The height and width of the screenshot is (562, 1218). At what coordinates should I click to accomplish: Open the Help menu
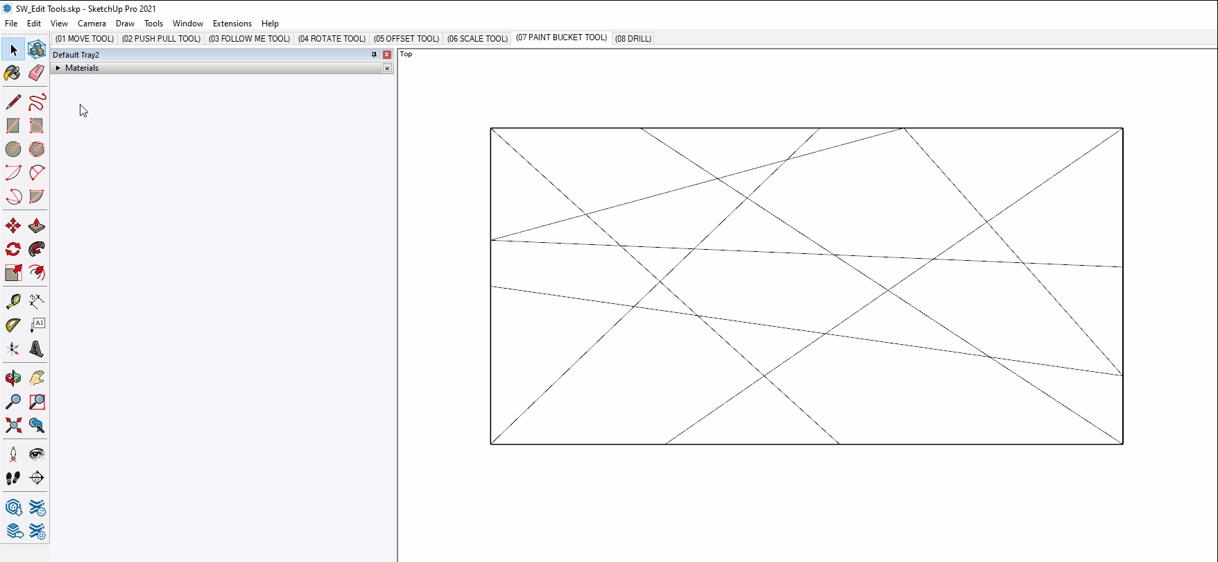tap(270, 24)
